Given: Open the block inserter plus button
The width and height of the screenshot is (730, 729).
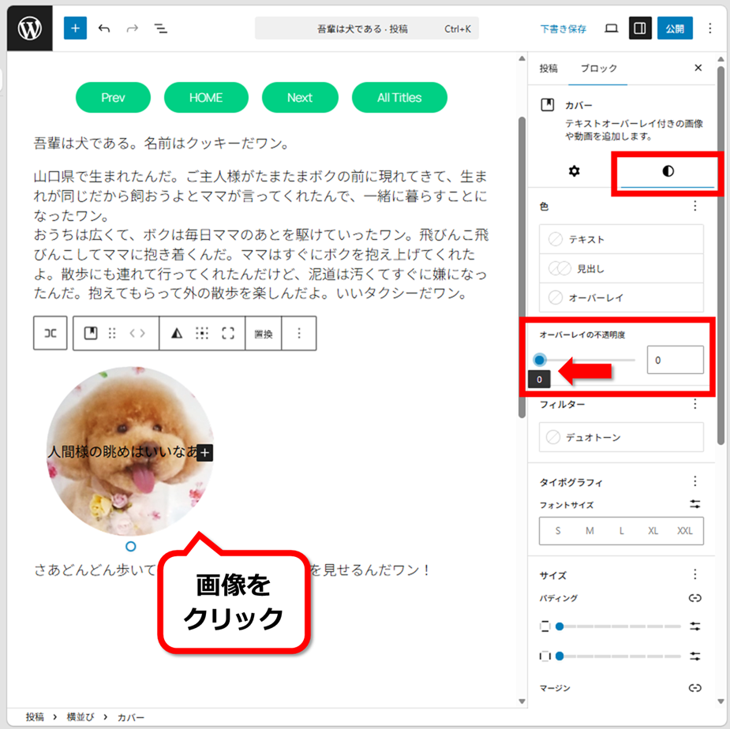Looking at the screenshot, I should coord(75,28).
